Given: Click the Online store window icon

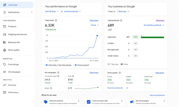Looking at the screenshot, I should 4,92.
